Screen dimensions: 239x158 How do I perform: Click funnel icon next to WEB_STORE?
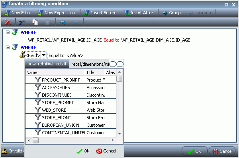pyautogui.click(x=38, y=110)
